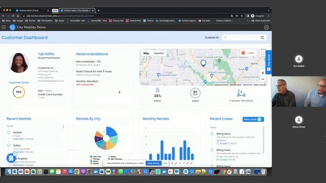Open WhatsApp in the dock

click(x=121, y=172)
